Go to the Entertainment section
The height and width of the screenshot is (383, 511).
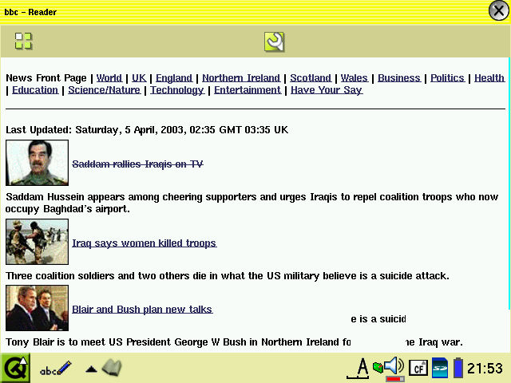(x=248, y=90)
